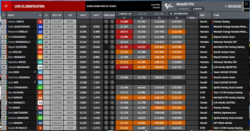250x131 pixels.
Task: Click Pramac Racing team on Zarco's row
Action: click(222, 22)
